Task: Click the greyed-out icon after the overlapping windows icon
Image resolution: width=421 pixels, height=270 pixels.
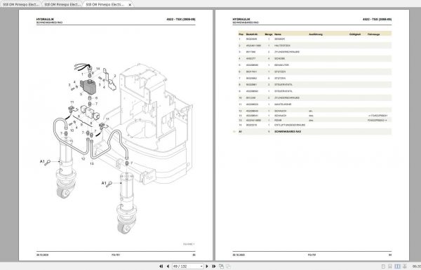Action: 228,266
